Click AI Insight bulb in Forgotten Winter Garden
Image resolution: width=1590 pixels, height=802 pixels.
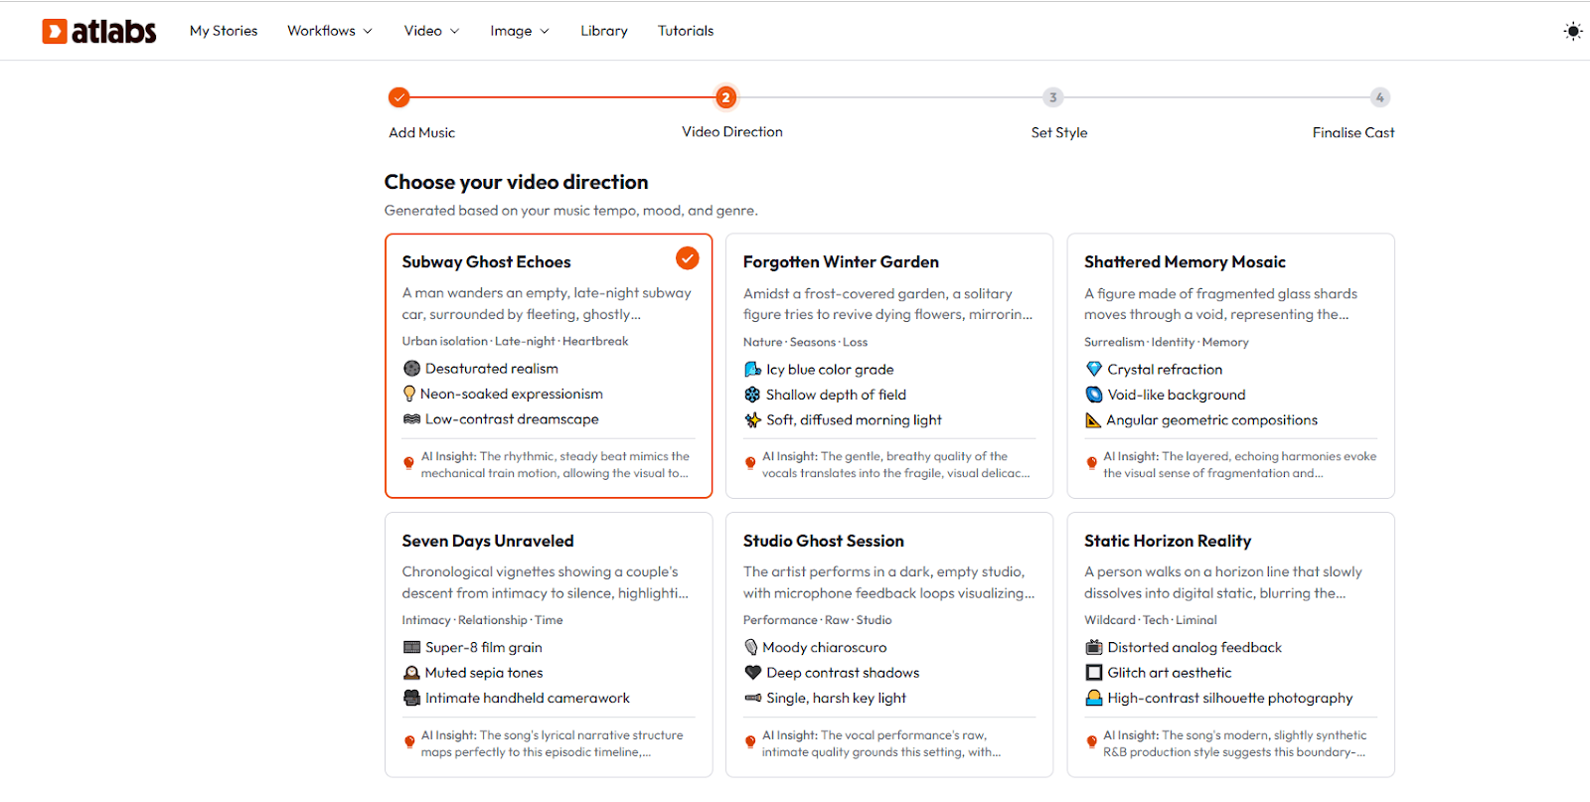coord(750,463)
